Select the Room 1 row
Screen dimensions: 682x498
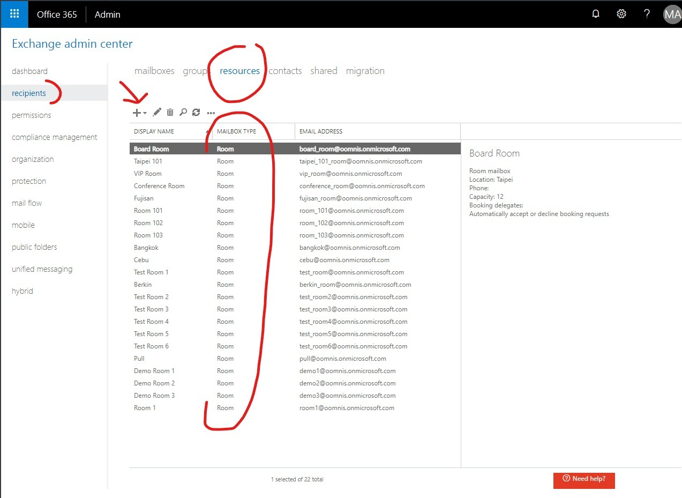pyautogui.click(x=295, y=408)
